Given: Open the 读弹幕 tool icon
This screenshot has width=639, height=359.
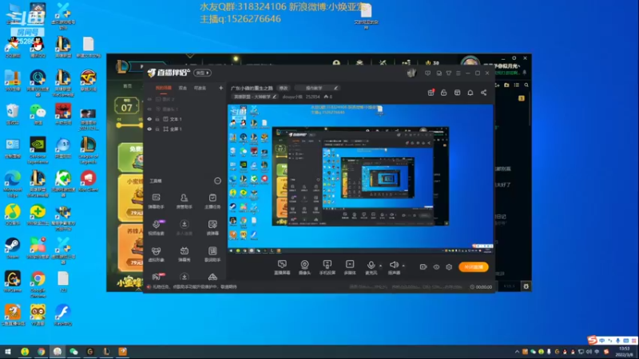Looking at the screenshot, I should click(x=212, y=227).
